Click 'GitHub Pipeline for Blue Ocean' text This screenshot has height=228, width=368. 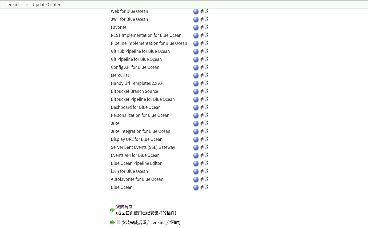pos(140,51)
